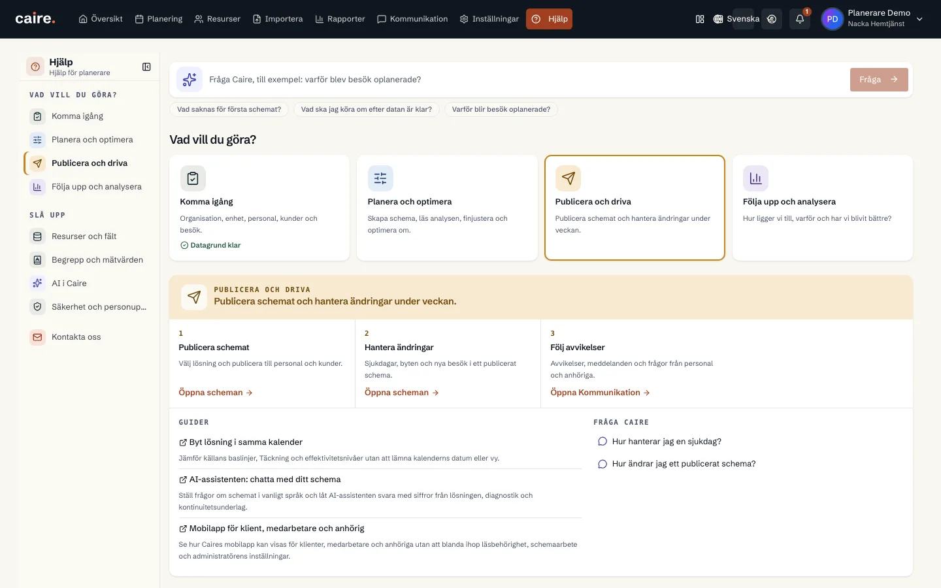Click the paper plane icon on the Publicera och driva card

click(568, 178)
